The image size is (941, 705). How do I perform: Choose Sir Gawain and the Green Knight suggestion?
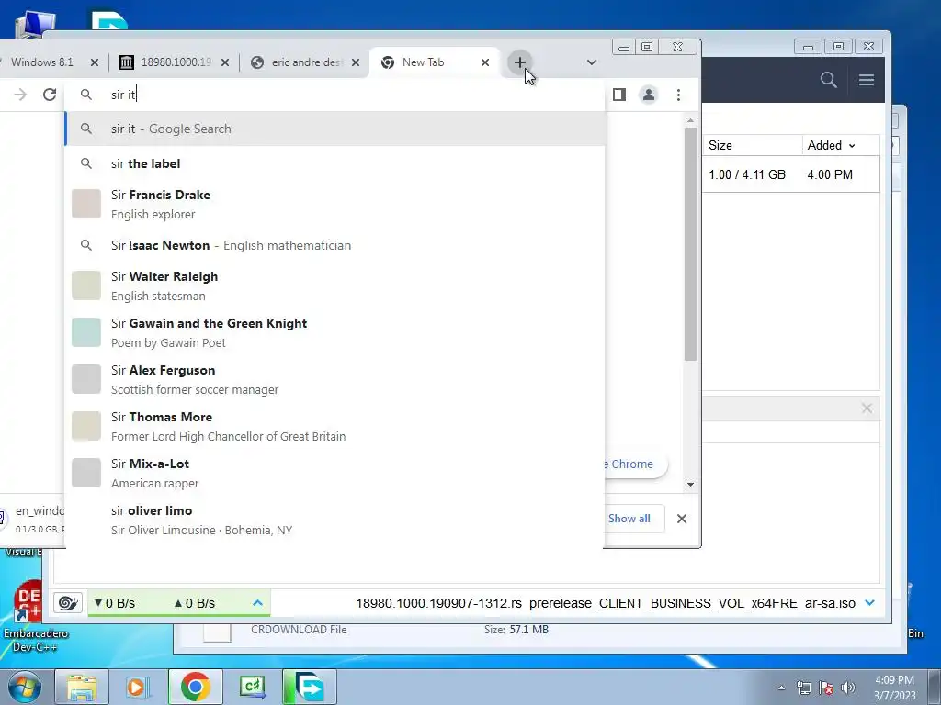[334, 332]
